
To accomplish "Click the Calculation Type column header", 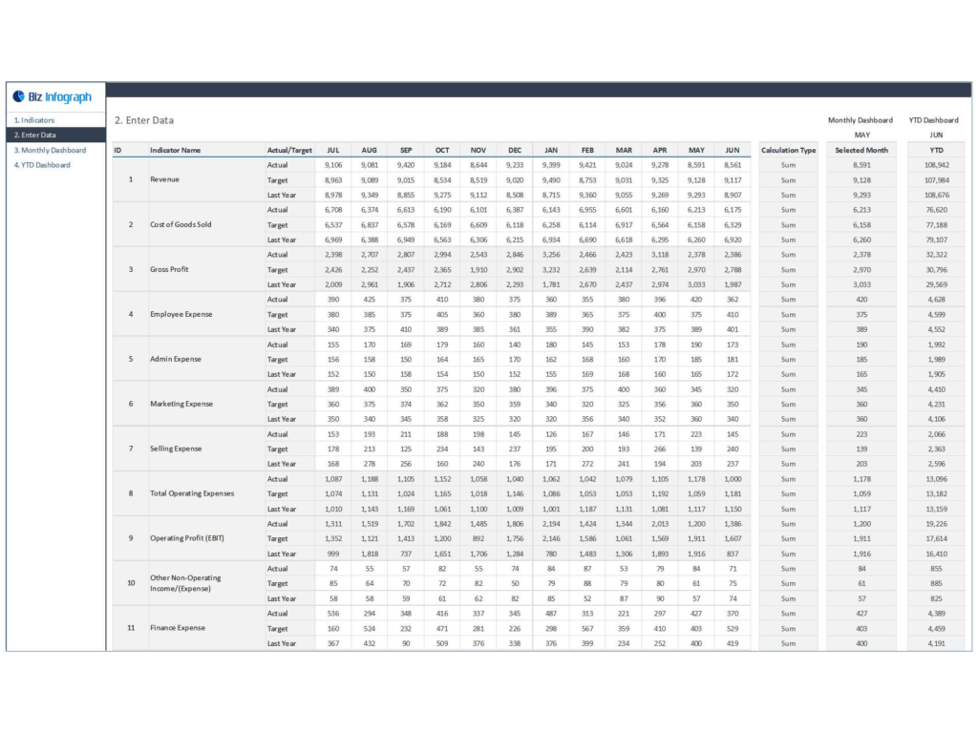I will (x=789, y=150).
